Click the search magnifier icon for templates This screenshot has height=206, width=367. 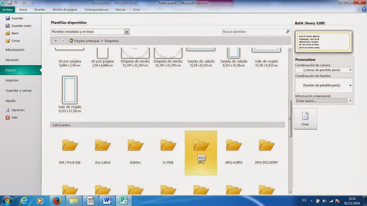coord(287,31)
